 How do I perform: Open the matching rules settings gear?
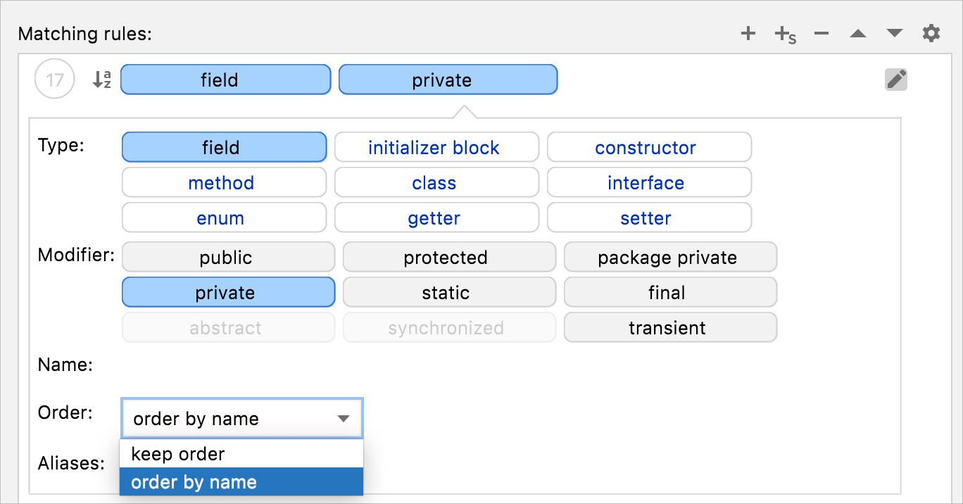click(x=931, y=33)
